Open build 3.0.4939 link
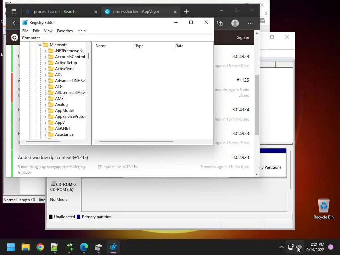340x255 pixels. point(240,56)
